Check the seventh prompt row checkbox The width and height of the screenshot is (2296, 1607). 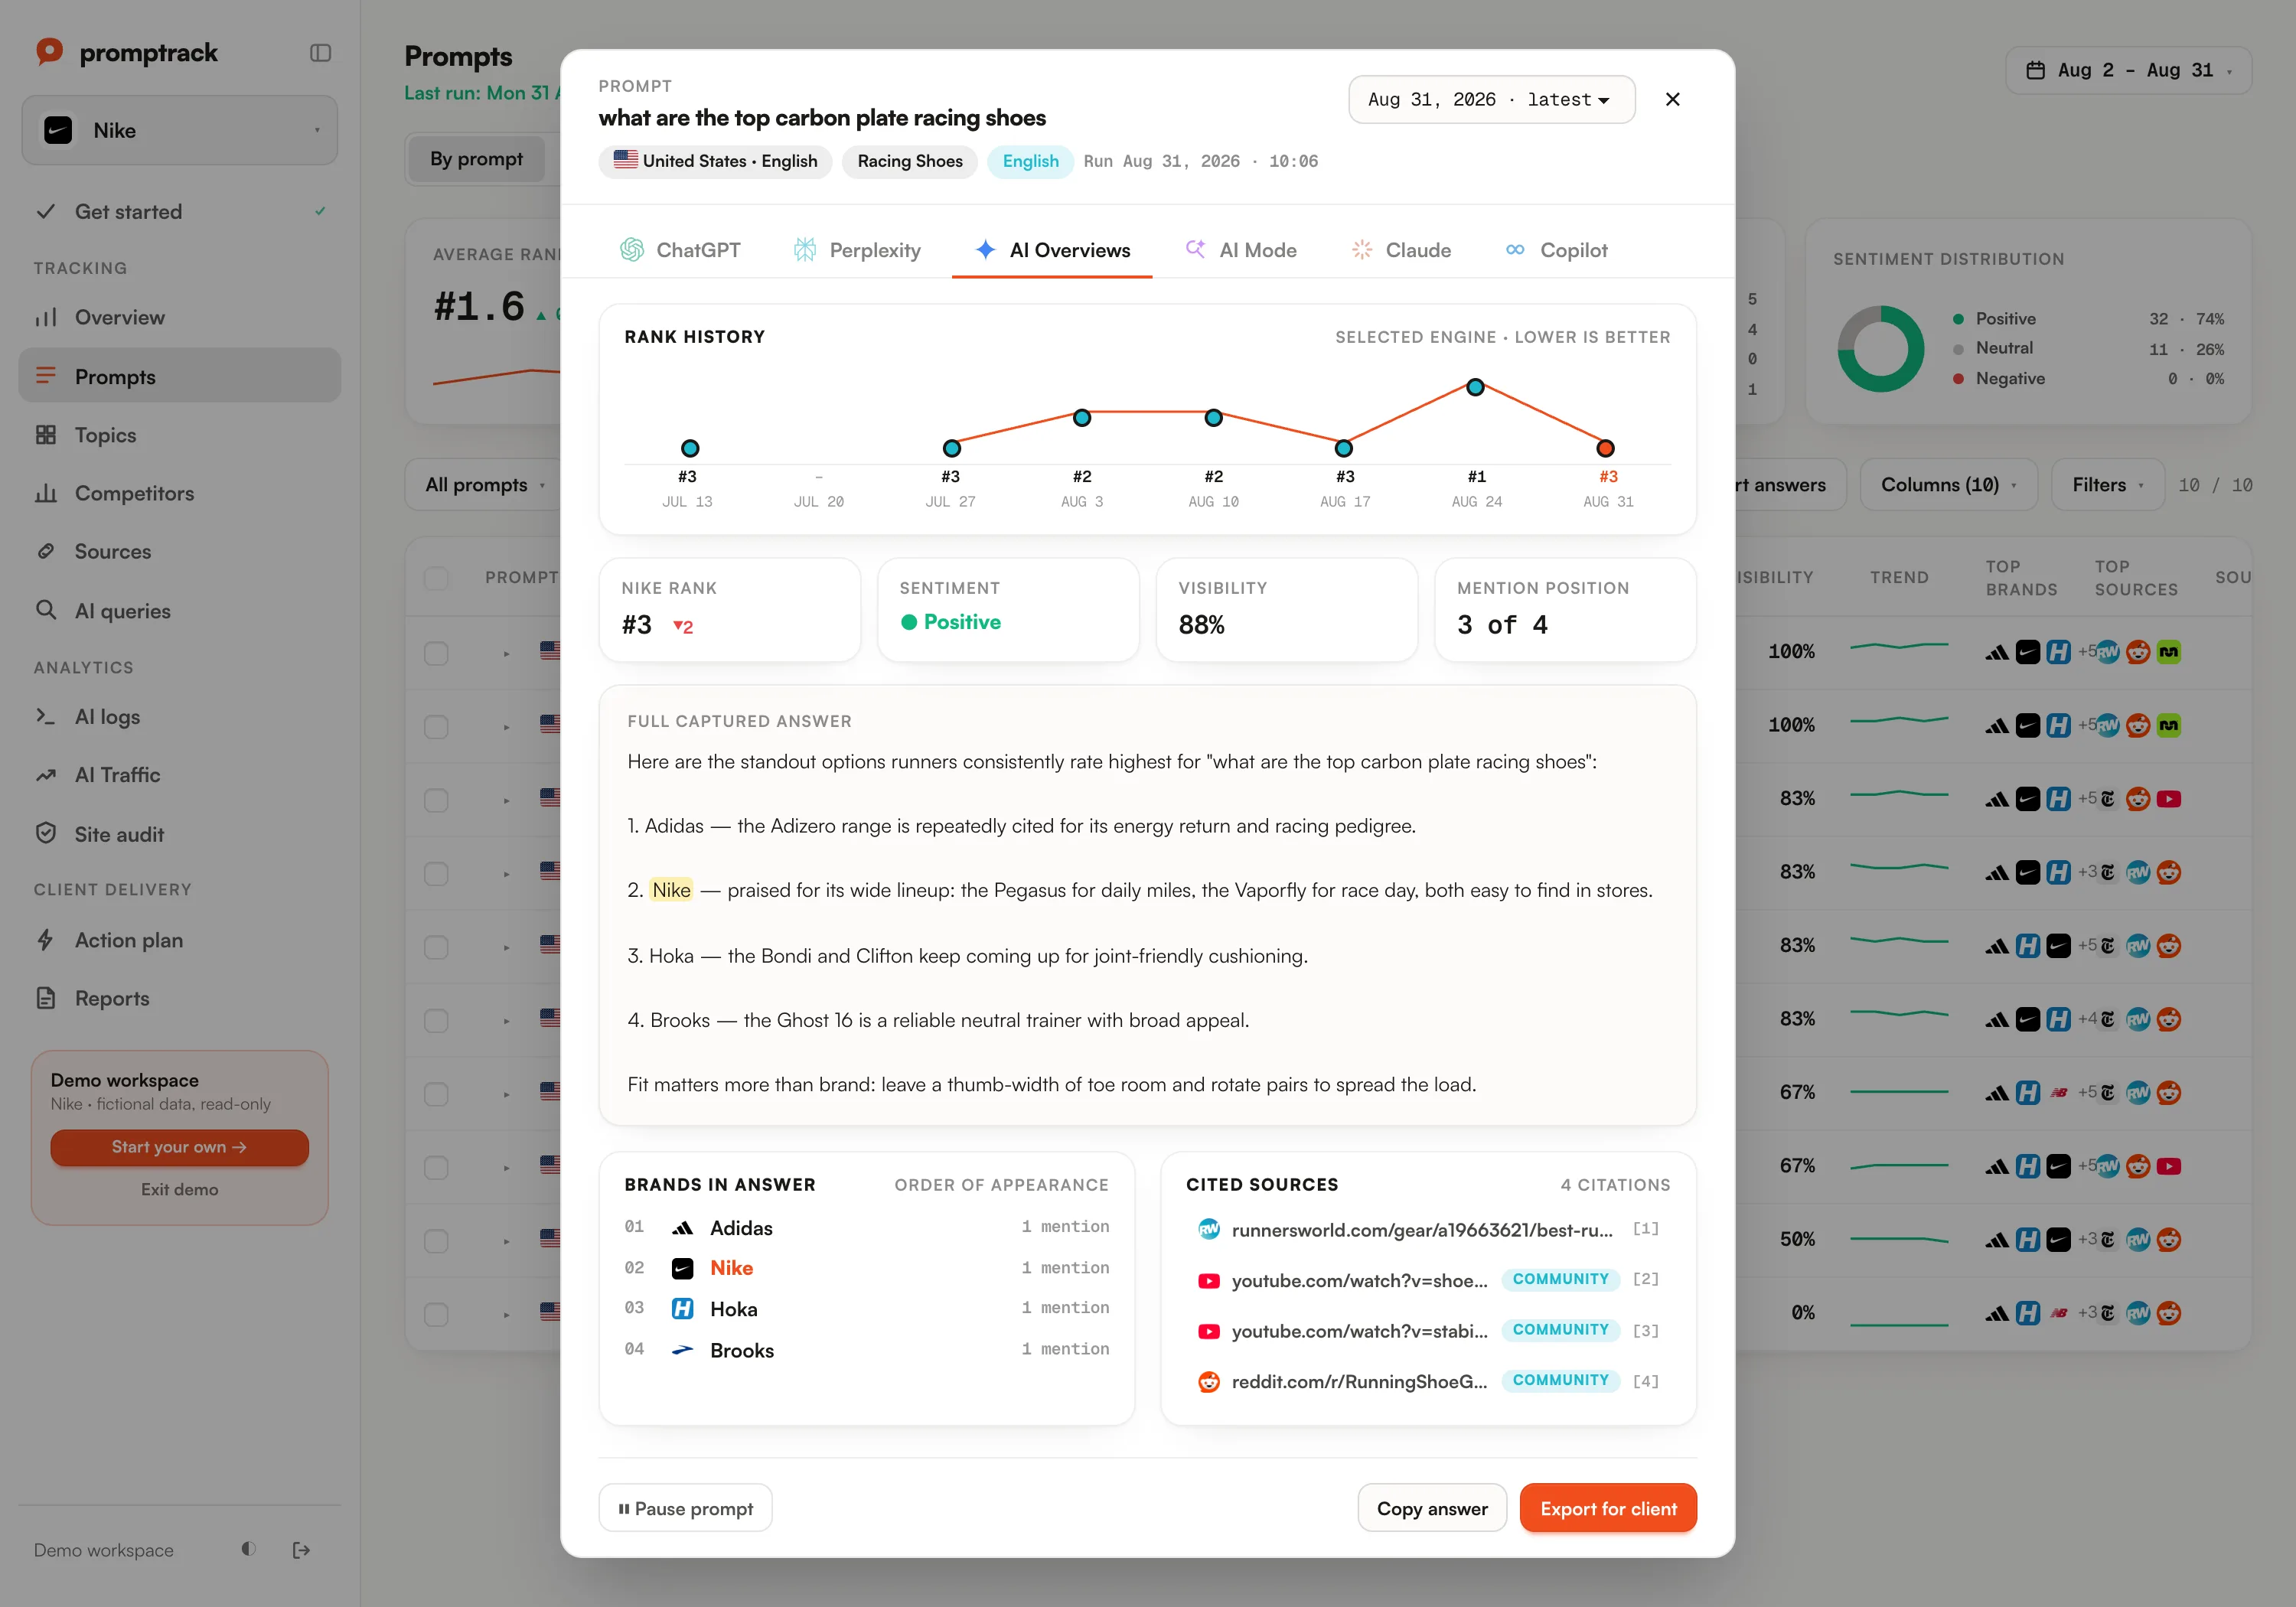436,1094
